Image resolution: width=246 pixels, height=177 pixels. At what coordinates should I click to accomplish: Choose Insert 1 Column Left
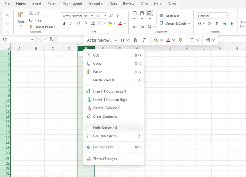113,91
